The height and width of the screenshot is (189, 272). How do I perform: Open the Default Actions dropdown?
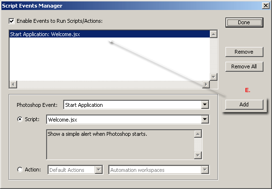[75, 170]
